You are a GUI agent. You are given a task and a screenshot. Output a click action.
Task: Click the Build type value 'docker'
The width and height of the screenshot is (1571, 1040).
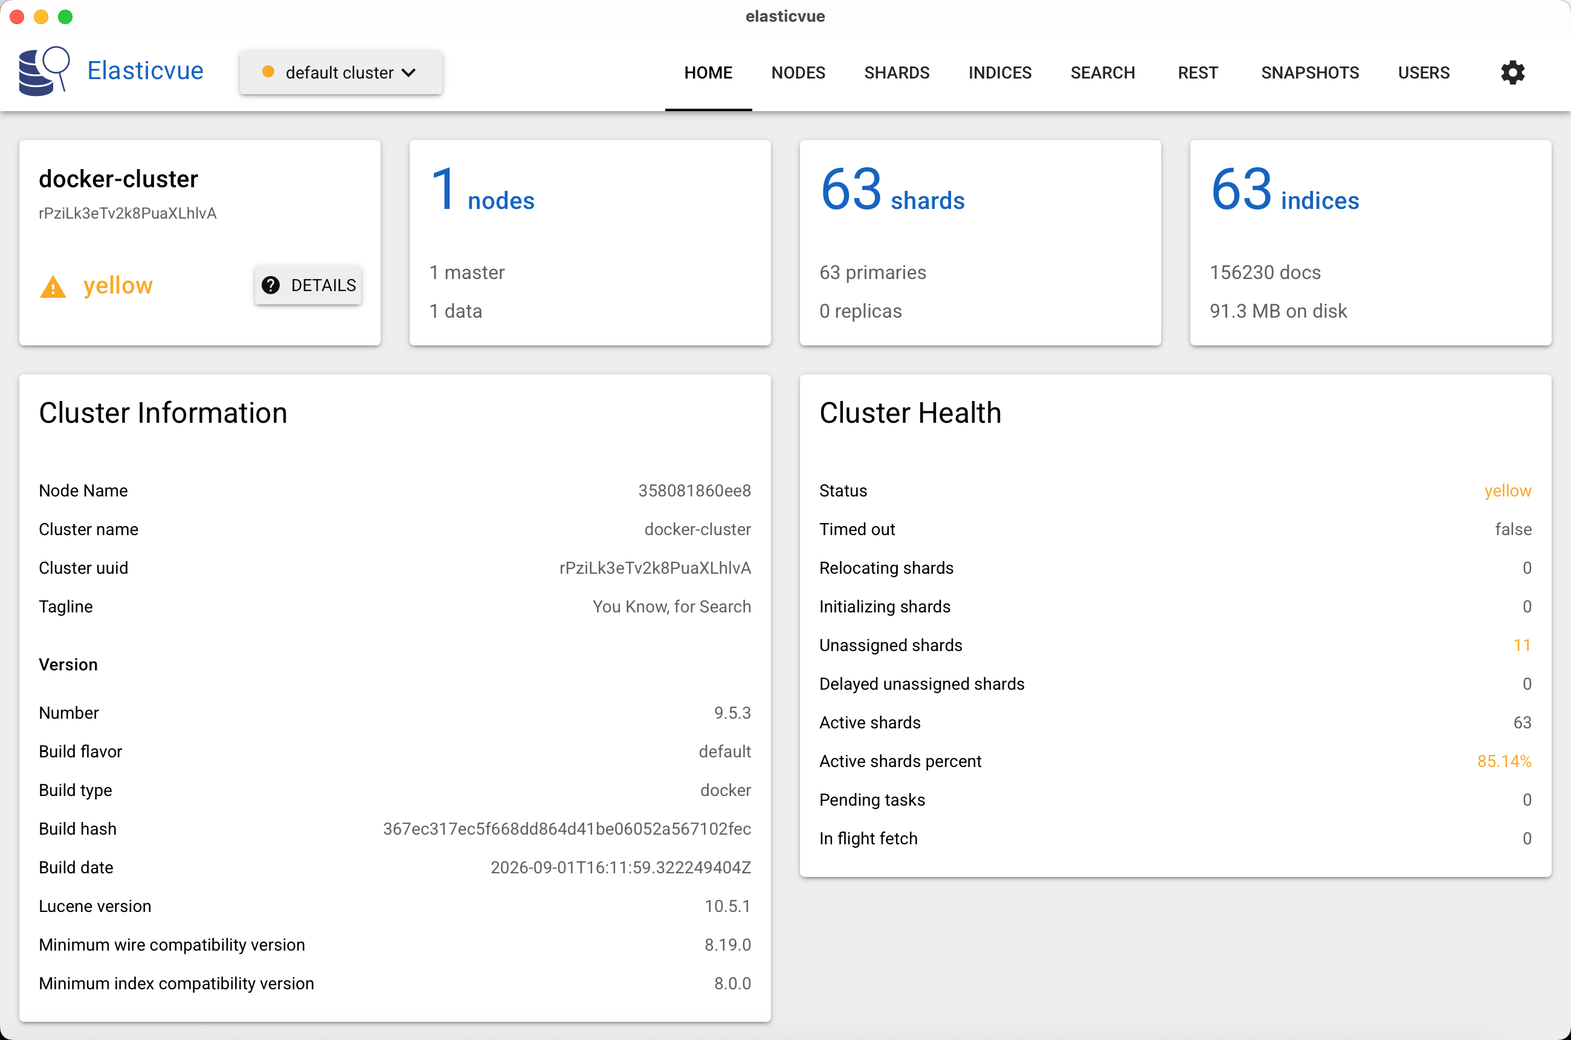coord(726,790)
